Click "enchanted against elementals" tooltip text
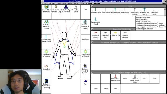The image size is (167, 94). coord(144,29)
